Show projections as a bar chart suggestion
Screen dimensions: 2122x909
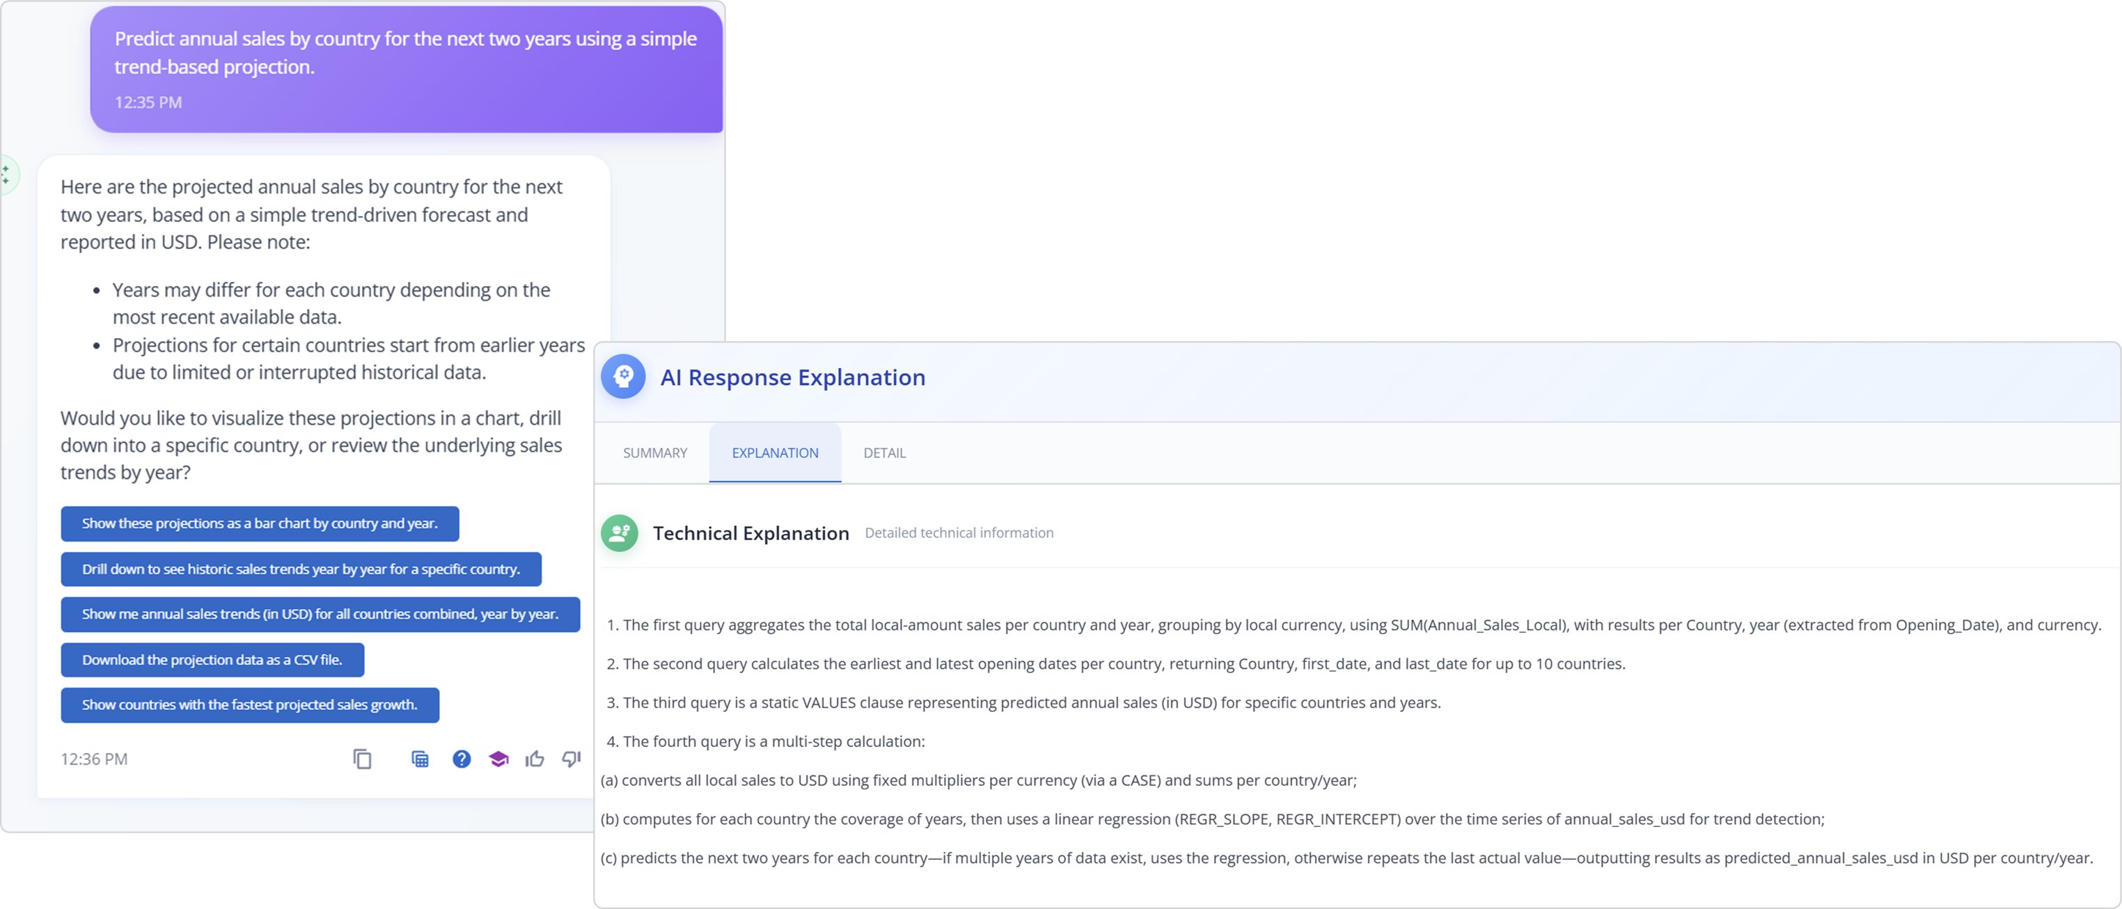click(x=260, y=523)
